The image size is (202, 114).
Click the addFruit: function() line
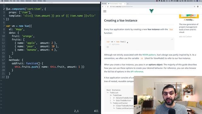click(x=27, y=63)
